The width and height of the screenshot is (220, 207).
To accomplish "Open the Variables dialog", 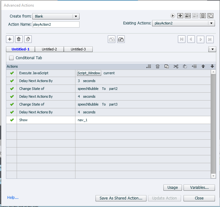I will [200, 188].
